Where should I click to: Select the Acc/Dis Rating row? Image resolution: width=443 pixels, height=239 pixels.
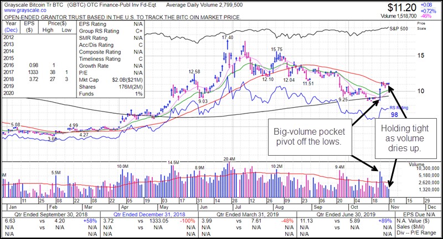tap(110, 45)
